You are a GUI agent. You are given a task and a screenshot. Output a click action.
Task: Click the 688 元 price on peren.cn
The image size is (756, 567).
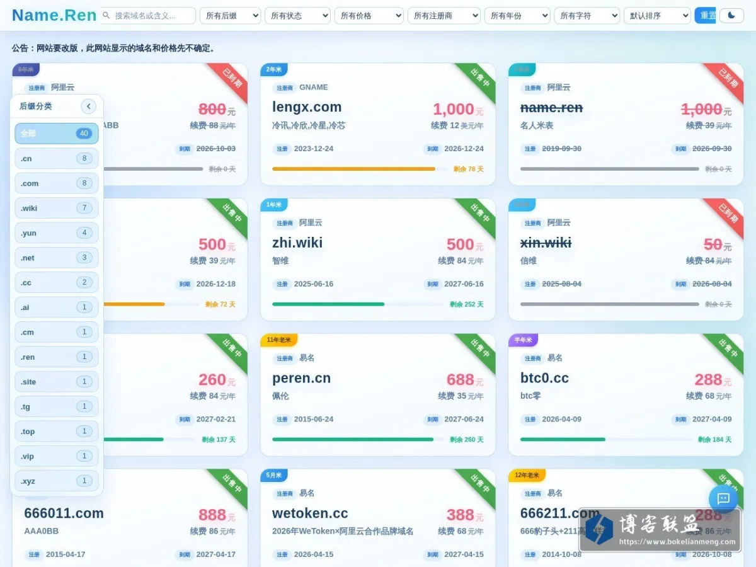tap(465, 380)
